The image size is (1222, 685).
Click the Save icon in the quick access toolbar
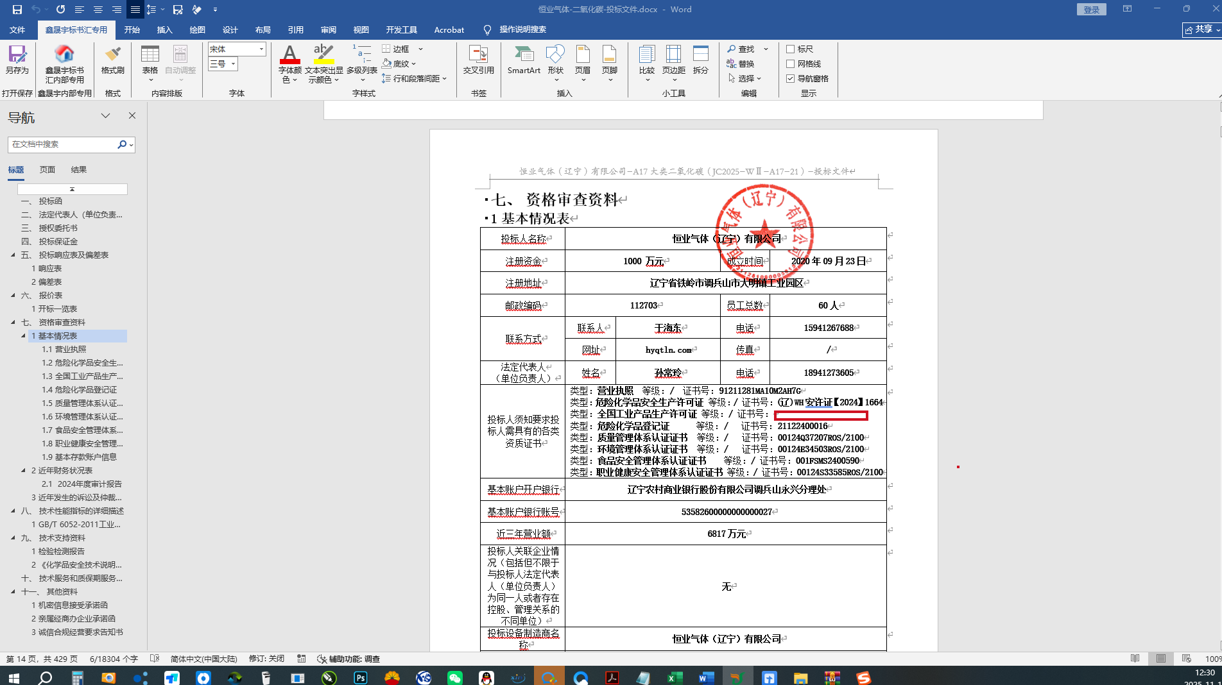click(17, 10)
